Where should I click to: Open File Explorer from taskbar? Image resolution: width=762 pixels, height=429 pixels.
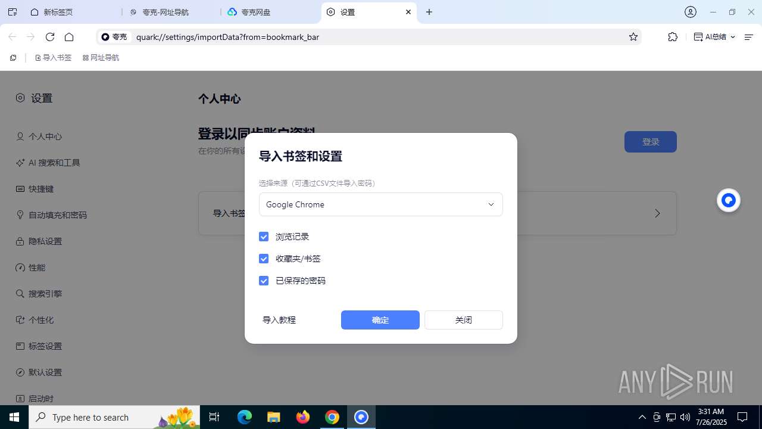click(274, 417)
